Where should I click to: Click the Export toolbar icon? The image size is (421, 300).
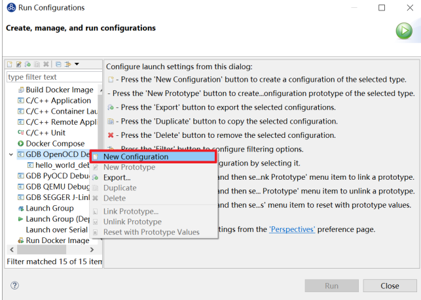point(27,64)
